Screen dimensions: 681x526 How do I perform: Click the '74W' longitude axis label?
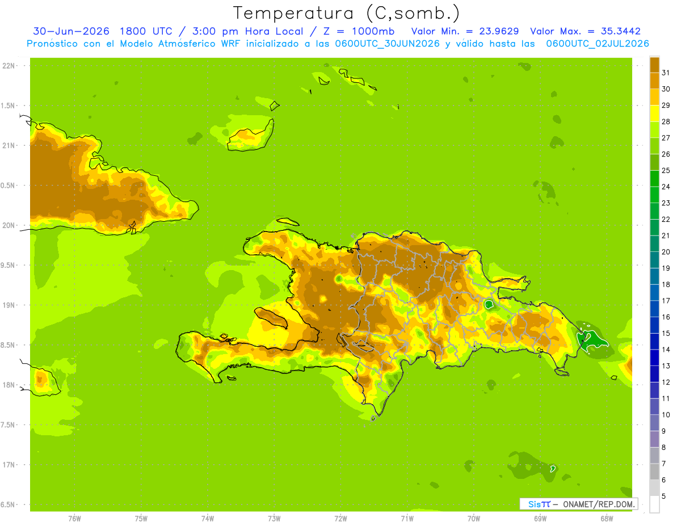coord(208,519)
